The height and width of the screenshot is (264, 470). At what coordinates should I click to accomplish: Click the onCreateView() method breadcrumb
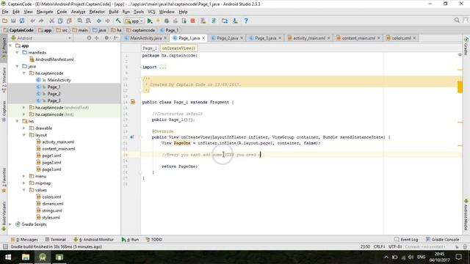pos(178,48)
